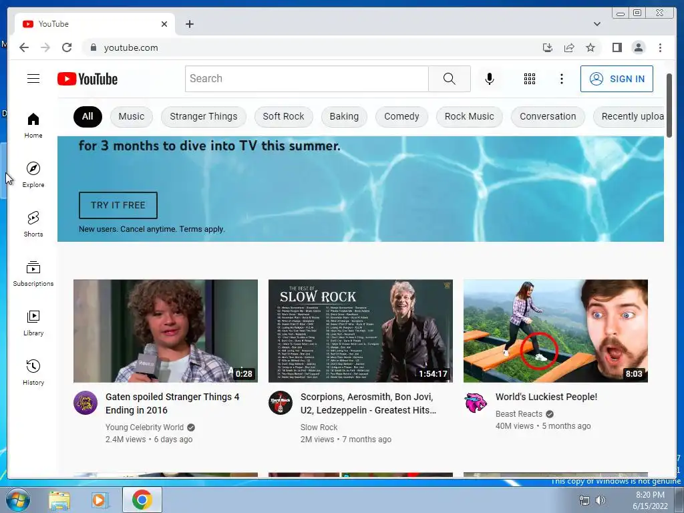The width and height of the screenshot is (684, 513).
Task: Open Windows Media Player from taskbar
Action: 100,500
